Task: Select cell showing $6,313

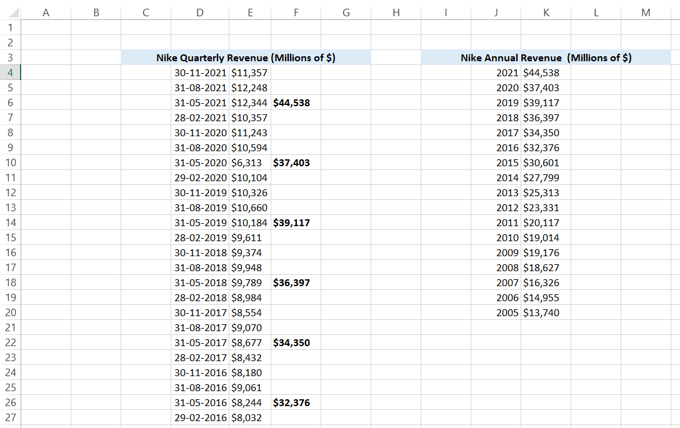Action: tap(250, 162)
